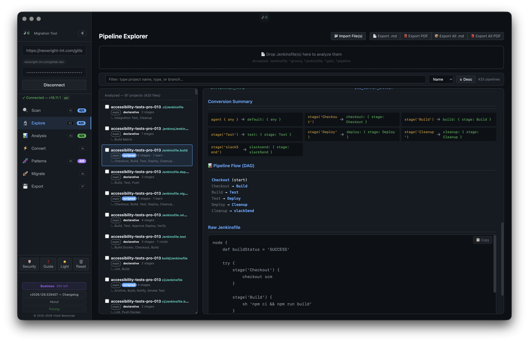Click the Analysis bar chart icon

[x=25, y=136]
